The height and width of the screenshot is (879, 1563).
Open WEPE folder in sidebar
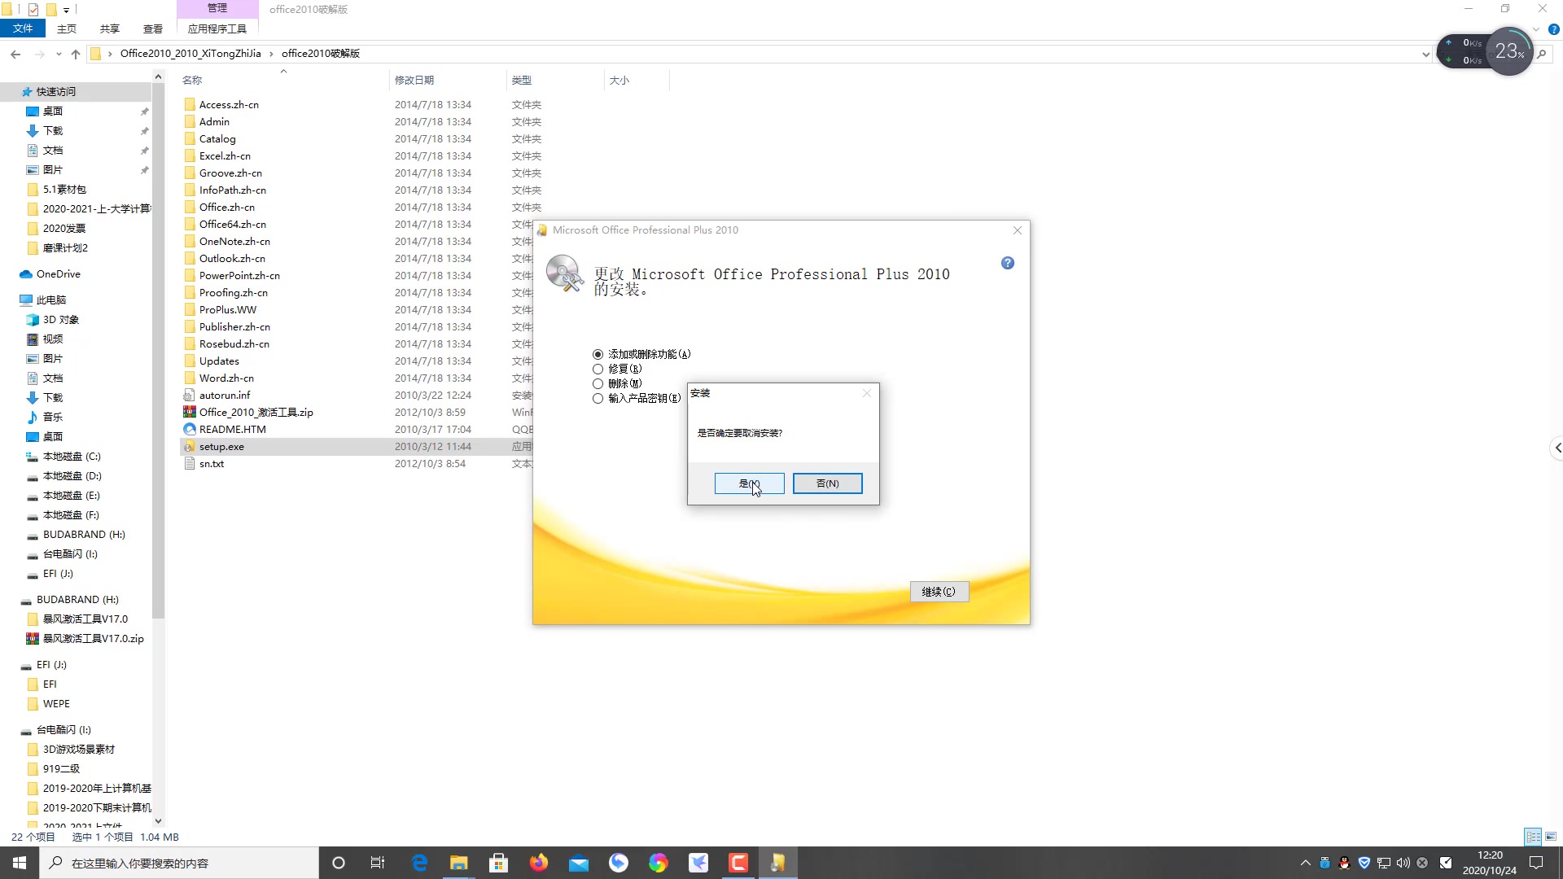pyautogui.click(x=56, y=703)
